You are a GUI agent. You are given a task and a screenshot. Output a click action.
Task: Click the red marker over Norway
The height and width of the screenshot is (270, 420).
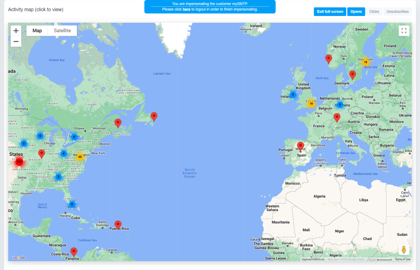328,59
